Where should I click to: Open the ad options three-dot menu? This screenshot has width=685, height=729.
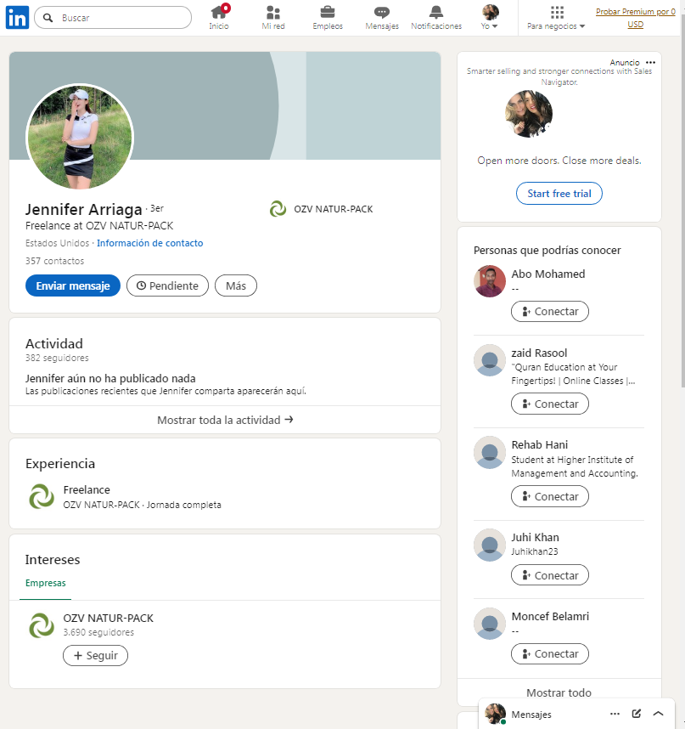651,62
